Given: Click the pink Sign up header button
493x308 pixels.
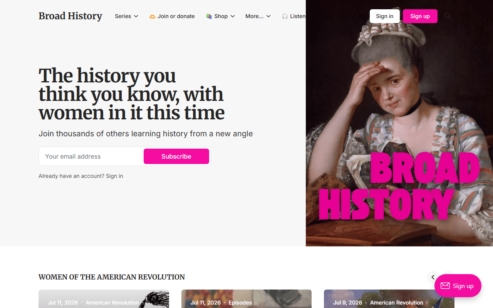Looking at the screenshot, I should click(420, 16).
